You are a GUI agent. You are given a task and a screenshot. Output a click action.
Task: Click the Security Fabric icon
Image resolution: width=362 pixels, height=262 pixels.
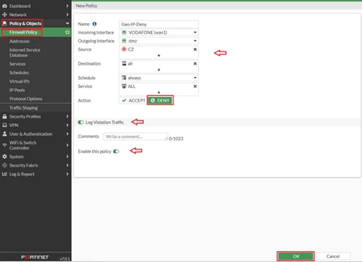(4, 165)
